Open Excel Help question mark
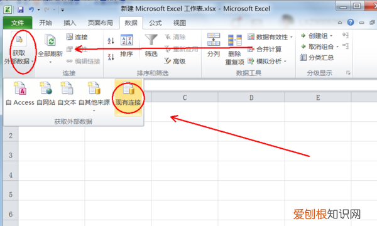The width and height of the screenshot is (377, 226). (351, 23)
